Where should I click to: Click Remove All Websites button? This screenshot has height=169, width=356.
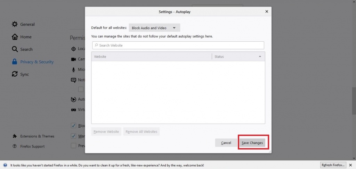click(141, 132)
